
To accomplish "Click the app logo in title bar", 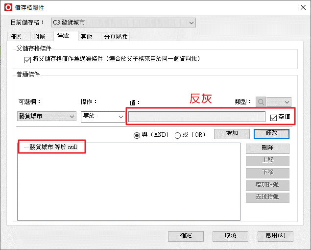I will (x=8, y=7).
